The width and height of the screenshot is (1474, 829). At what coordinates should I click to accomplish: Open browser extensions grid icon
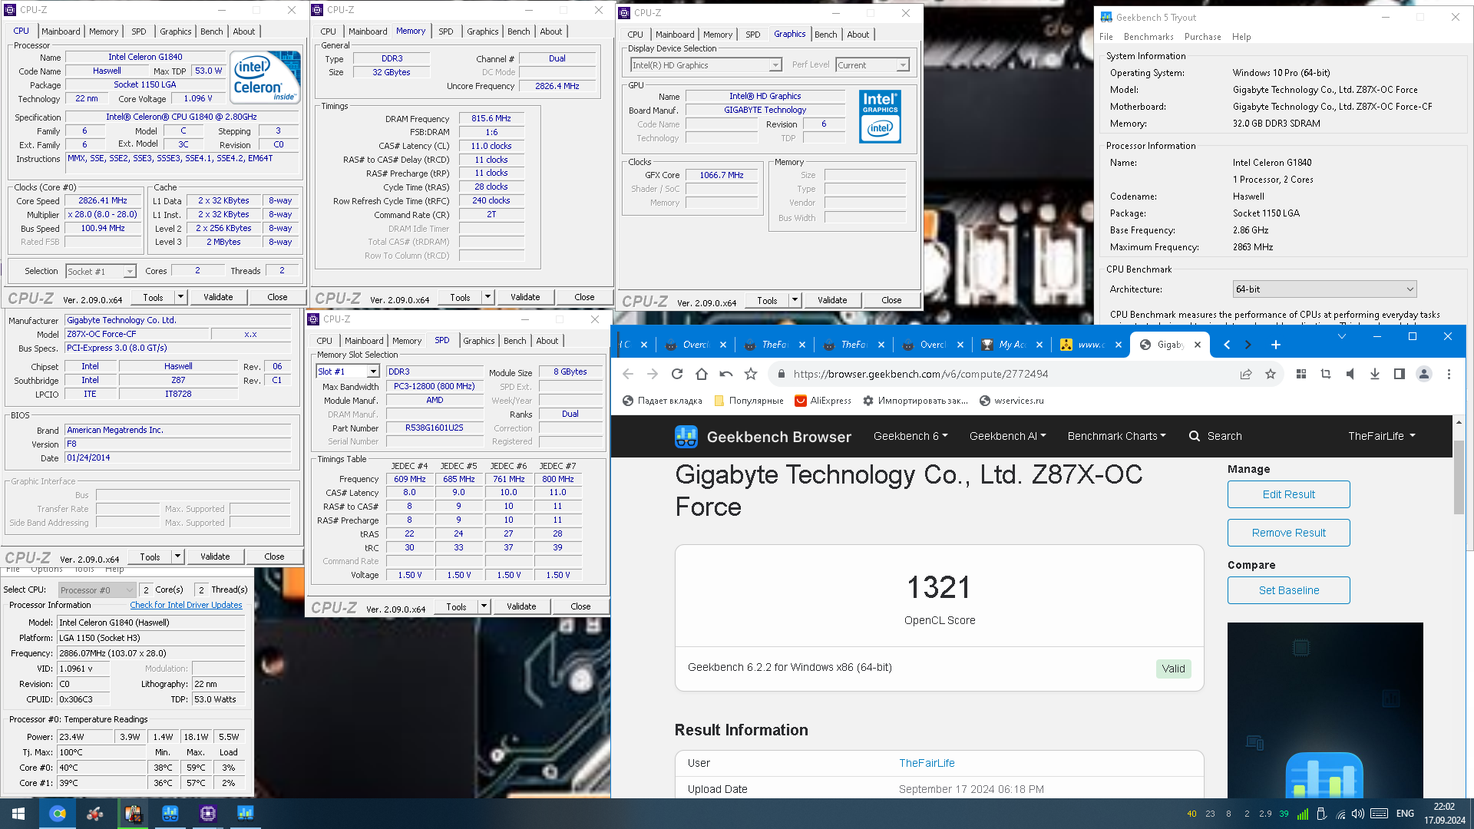tap(1300, 374)
